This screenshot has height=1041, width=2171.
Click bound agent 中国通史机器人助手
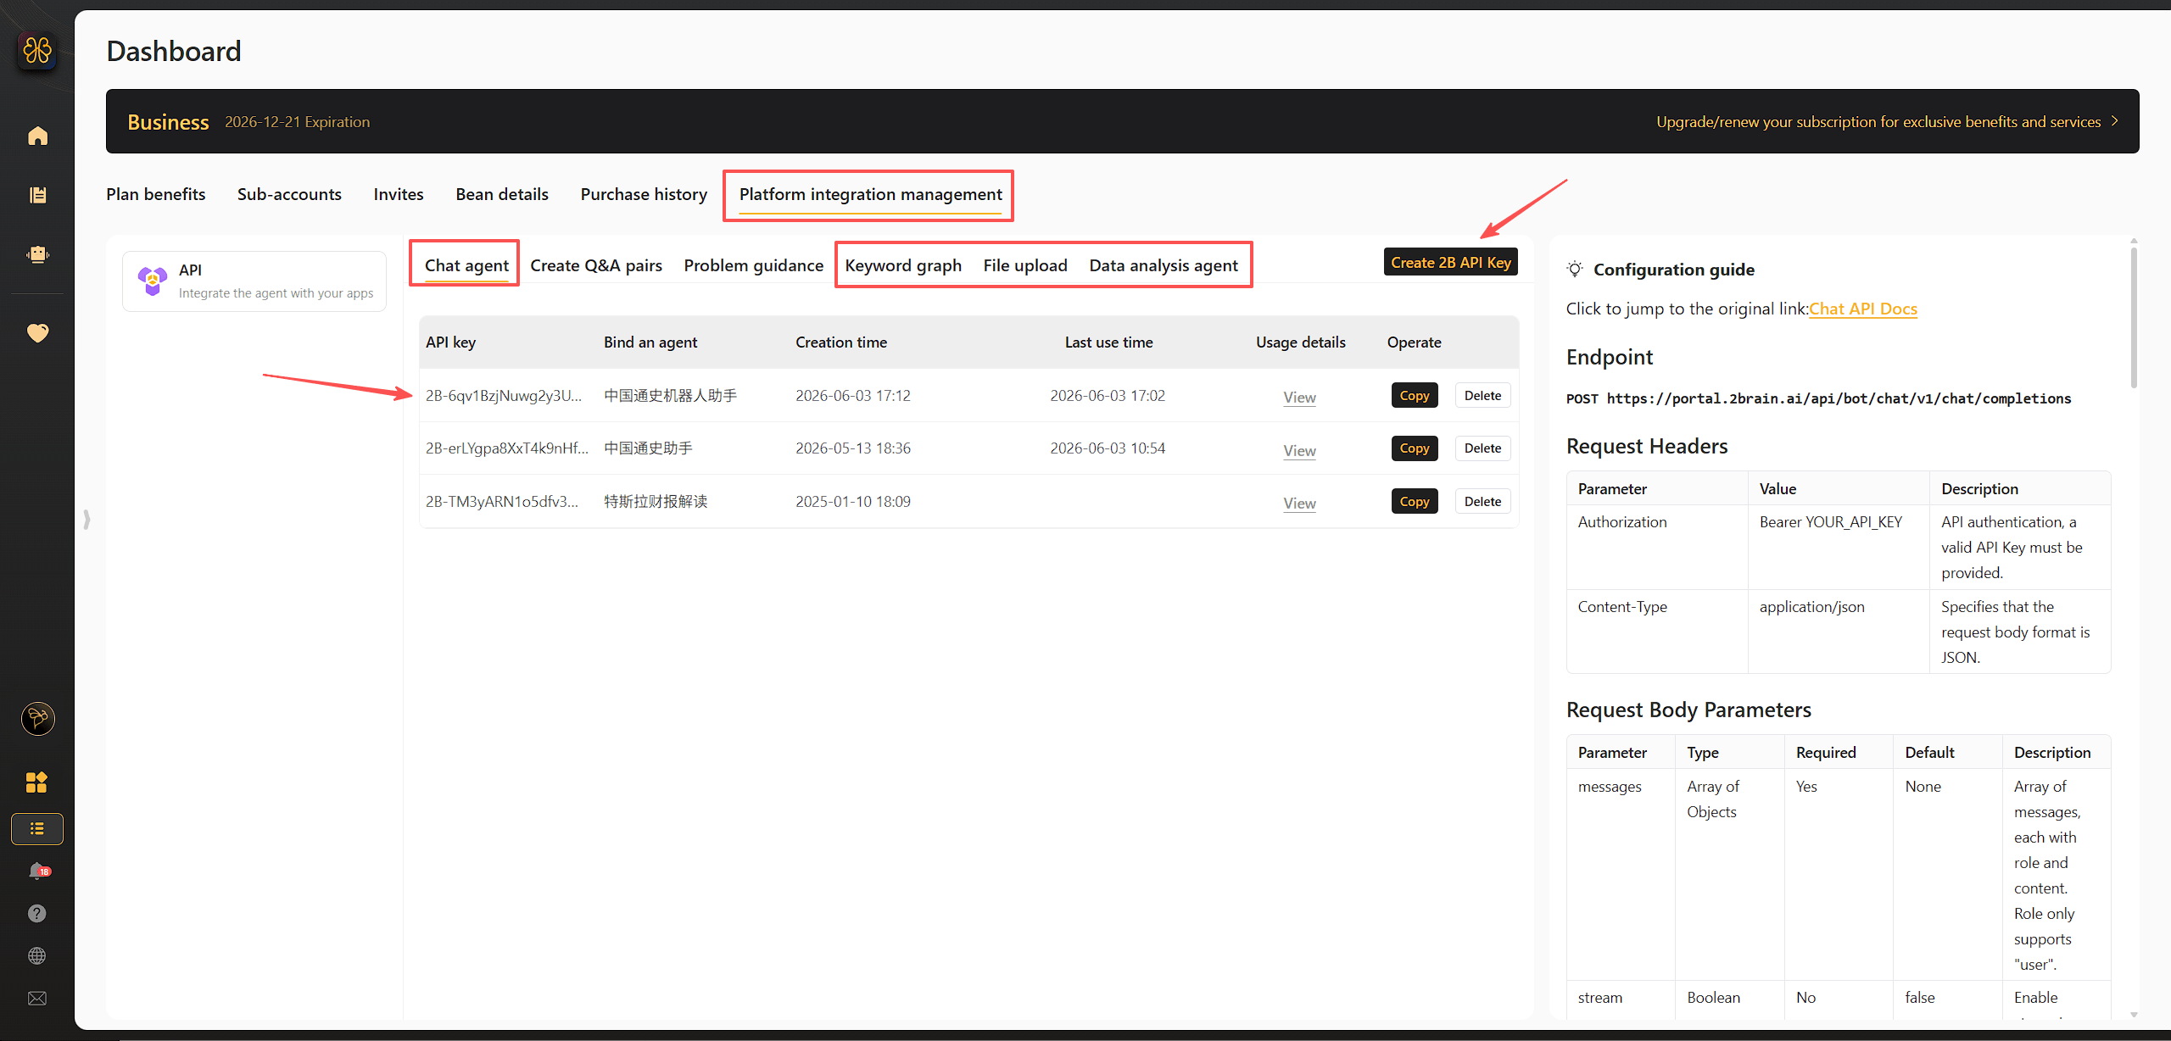point(670,395)
